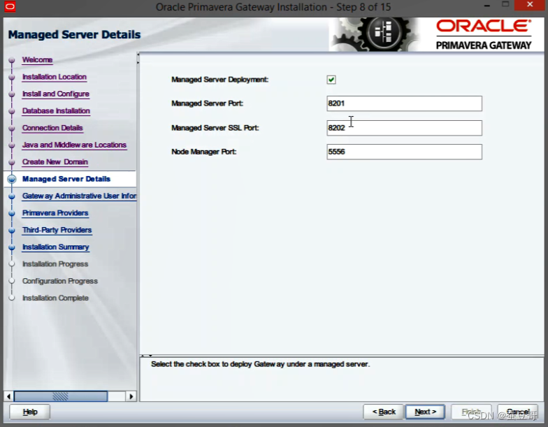Open the Installation Location step
Screen dimensions: 548x427
pos(55,77)
